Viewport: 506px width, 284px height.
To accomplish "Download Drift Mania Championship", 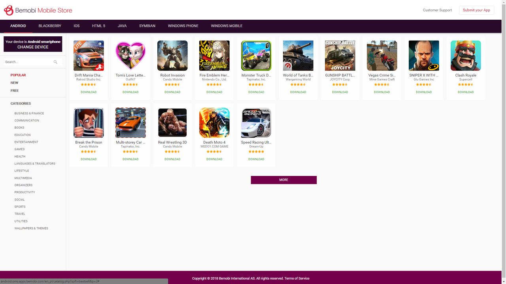I will (x=89, y=92).
